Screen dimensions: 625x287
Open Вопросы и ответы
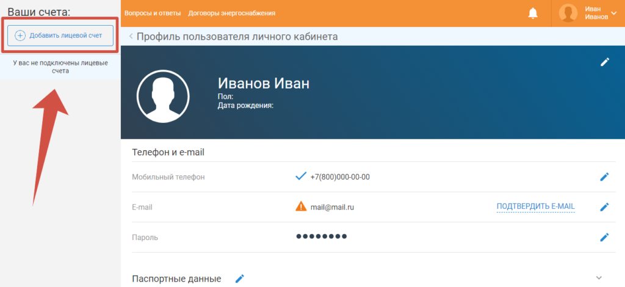coord(153,13)
